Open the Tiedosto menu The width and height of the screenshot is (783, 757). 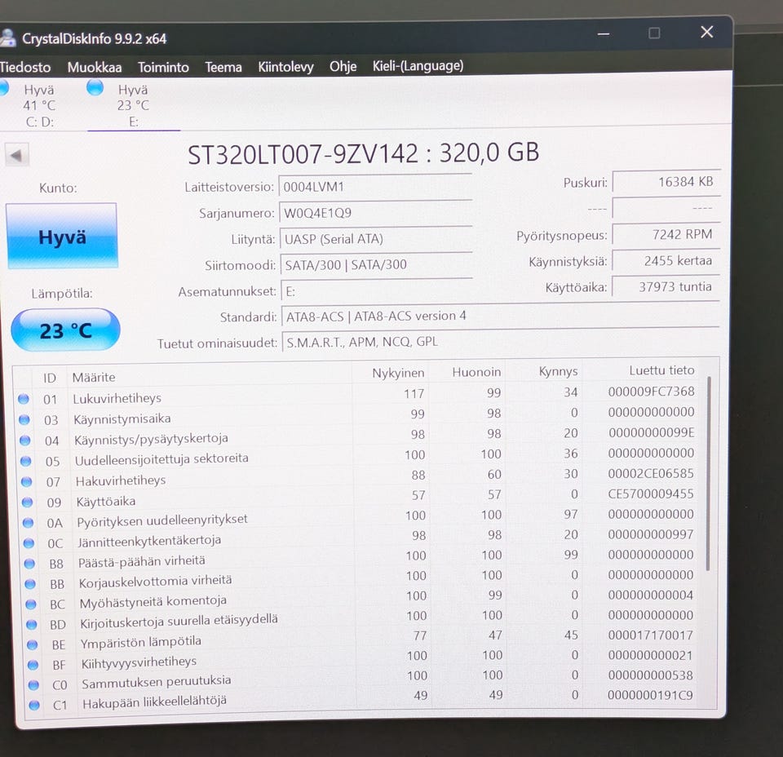(x=25, y=67)
